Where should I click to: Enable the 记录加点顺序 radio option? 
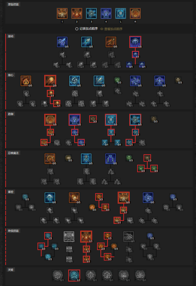(x=77, y=29)
